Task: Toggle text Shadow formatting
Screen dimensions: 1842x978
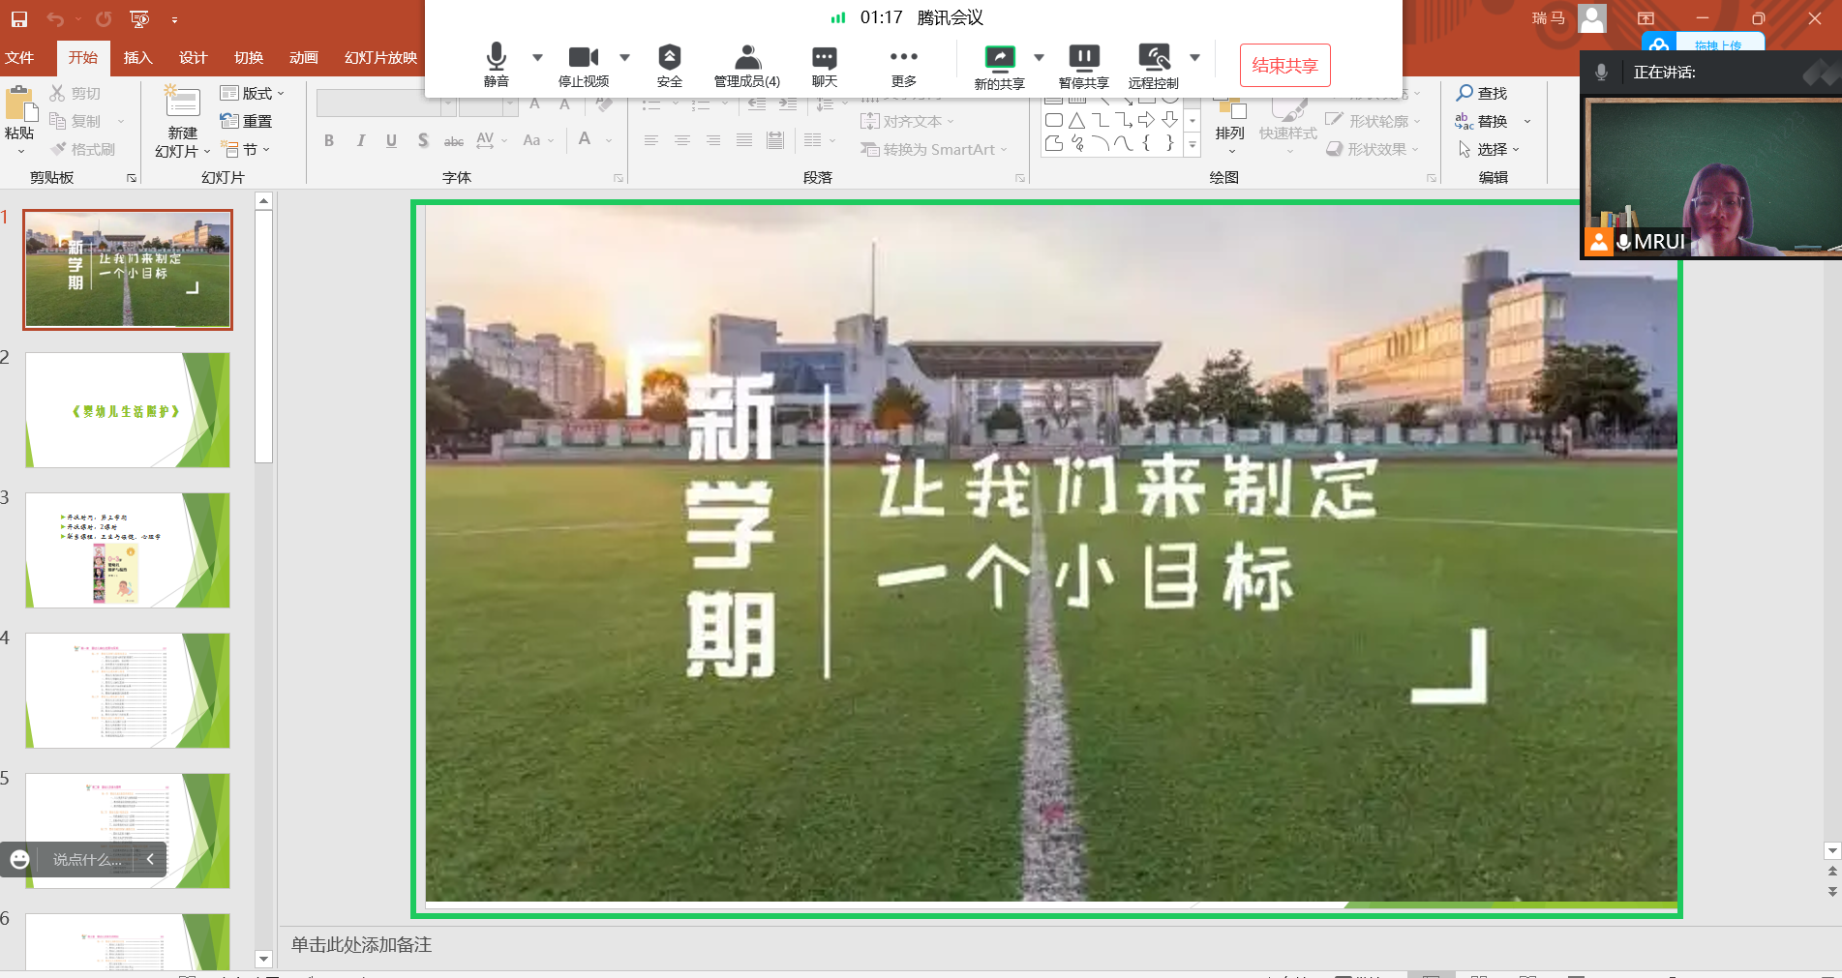Action: [423, 140]
